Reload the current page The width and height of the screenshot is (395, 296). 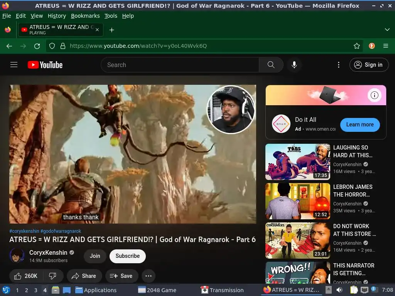tap(37, 46)
